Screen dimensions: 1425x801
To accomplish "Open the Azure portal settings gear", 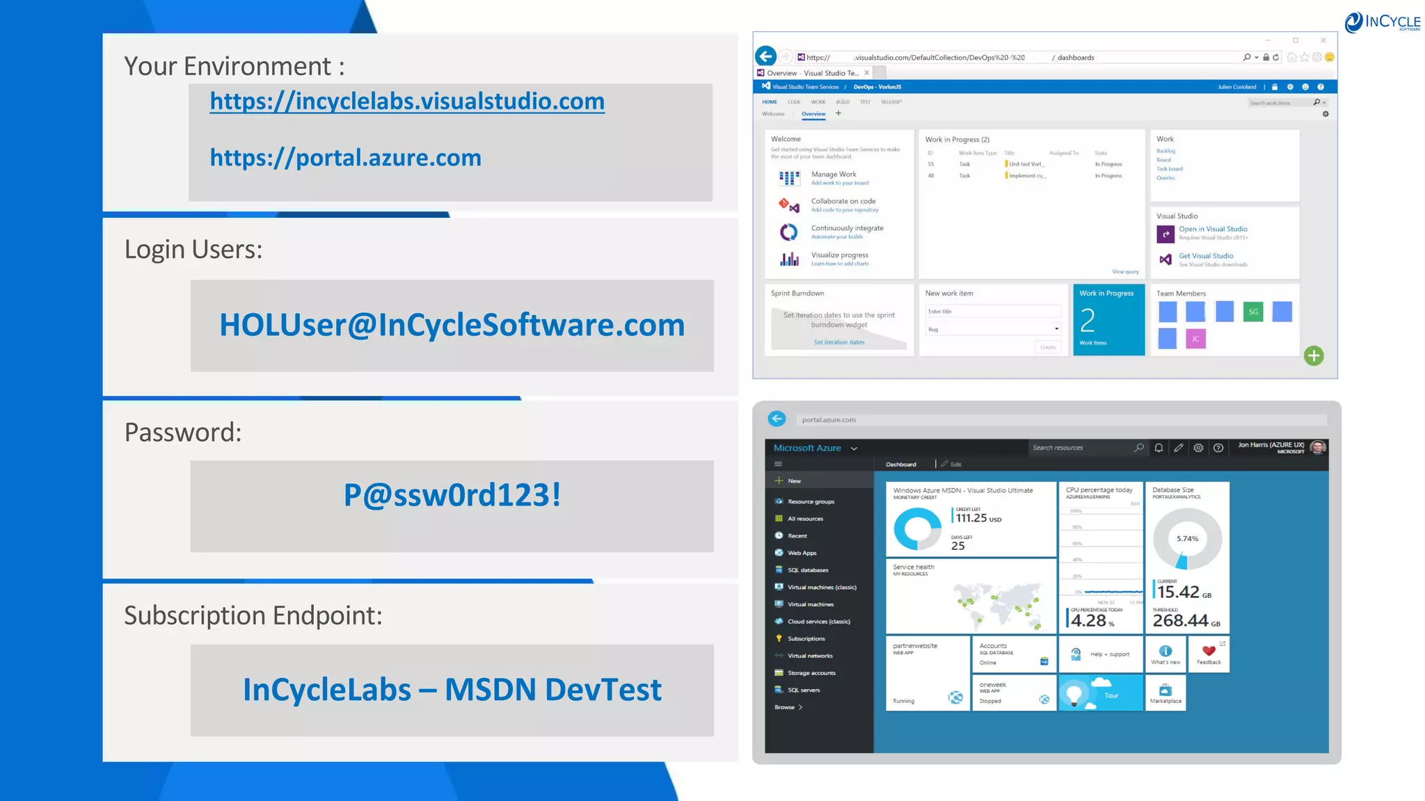I will (1198, 448).
